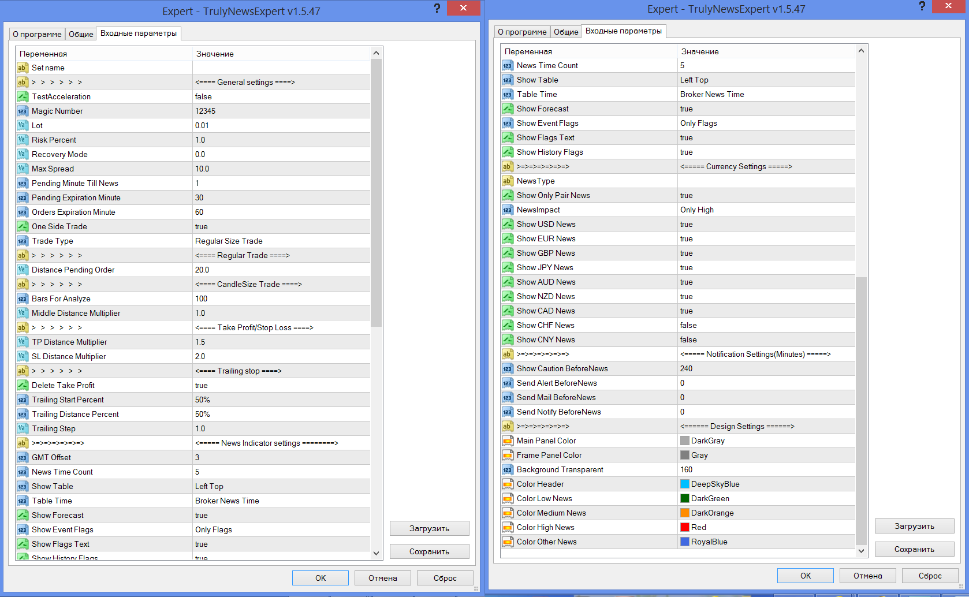Click Отмена in the left window

pyautogui.click(x=383, y=578)
